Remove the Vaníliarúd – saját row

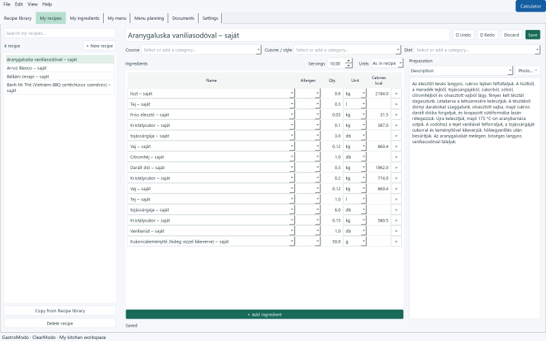click(396, 231)
